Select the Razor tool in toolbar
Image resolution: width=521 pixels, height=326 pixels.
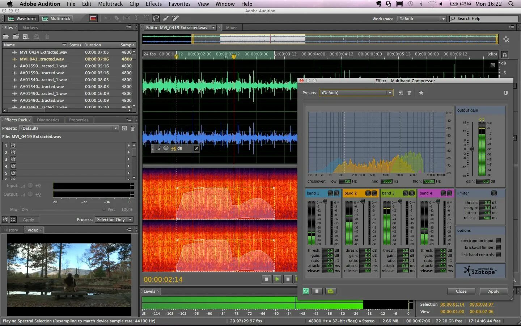coord(117,18)
